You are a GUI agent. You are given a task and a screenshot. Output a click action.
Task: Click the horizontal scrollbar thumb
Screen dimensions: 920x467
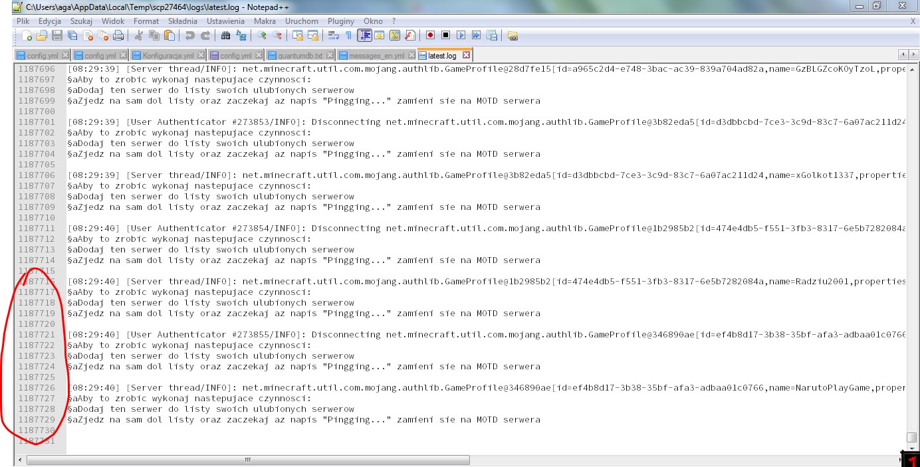[x=248, y=460]
